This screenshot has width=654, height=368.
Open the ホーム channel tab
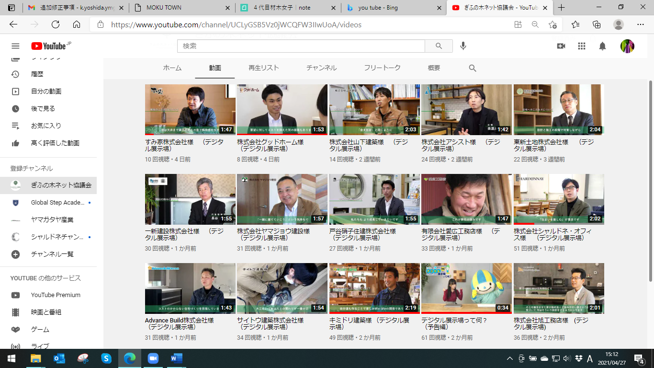tap(172, 68)
